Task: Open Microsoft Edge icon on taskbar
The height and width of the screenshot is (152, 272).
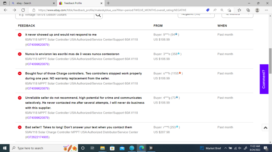Action: point(141,148)
